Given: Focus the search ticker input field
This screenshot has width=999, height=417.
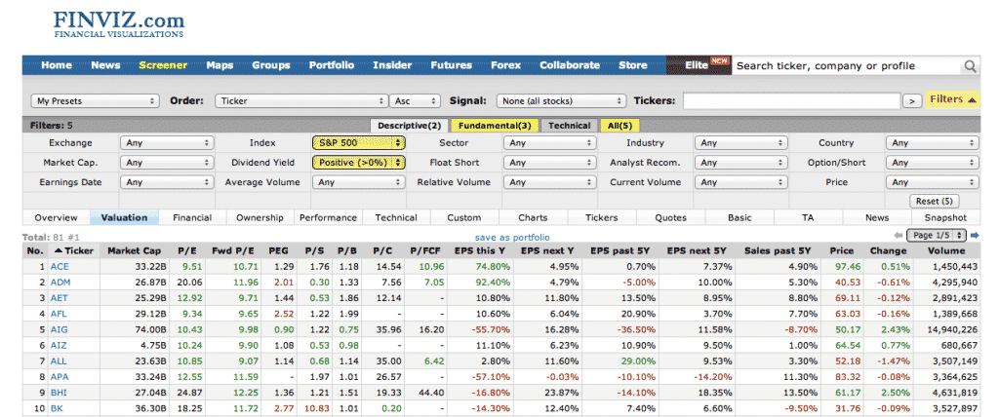Looking at the screenshot, I should [x=848, y=65].
